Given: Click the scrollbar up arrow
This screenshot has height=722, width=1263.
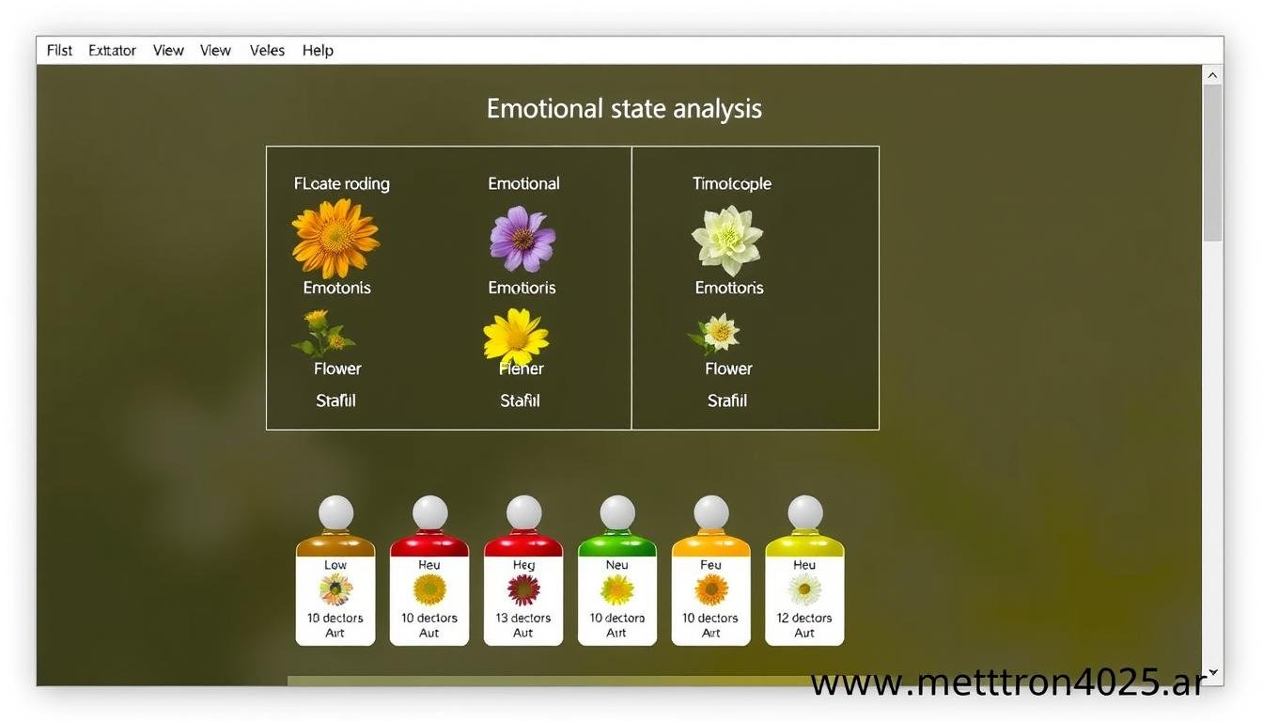Looking at the screenshot, I should [1212, 75].
